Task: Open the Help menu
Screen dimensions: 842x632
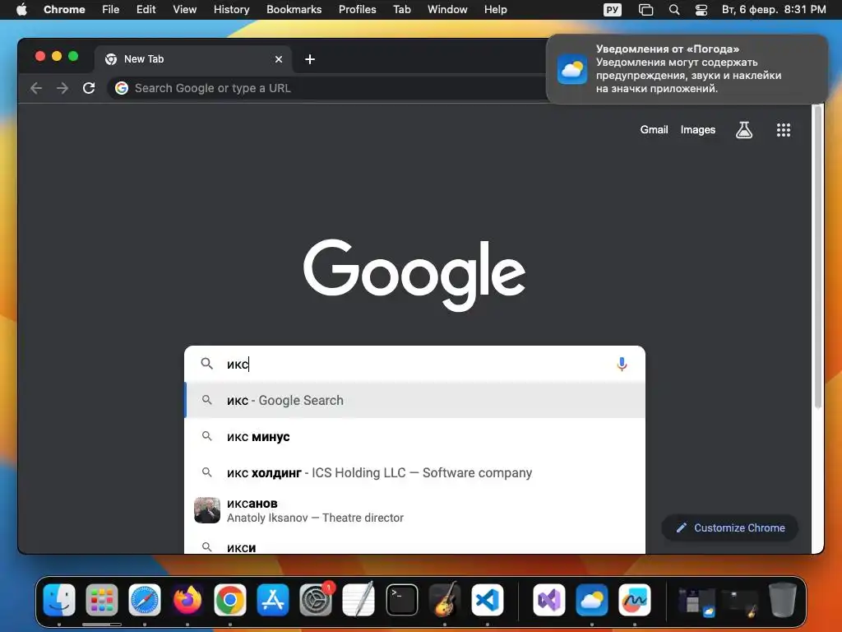Action: [495, 10]
